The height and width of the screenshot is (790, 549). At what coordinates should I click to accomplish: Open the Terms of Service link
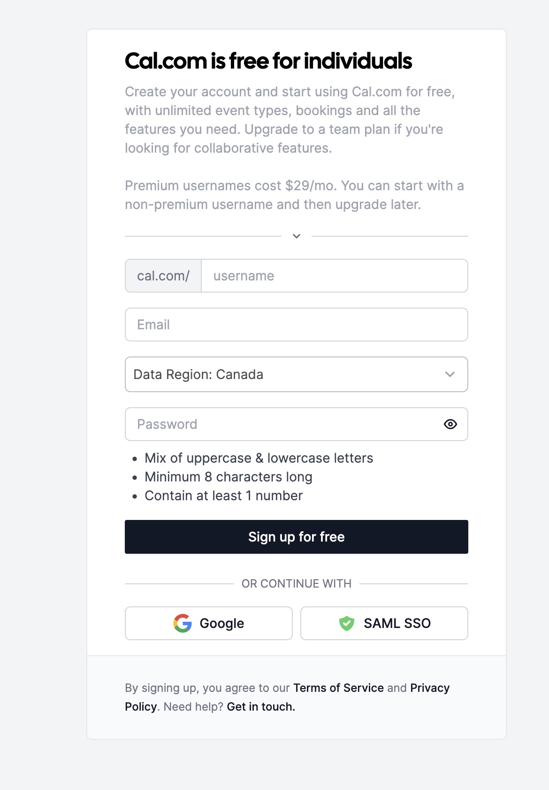[x=337, y=688]
